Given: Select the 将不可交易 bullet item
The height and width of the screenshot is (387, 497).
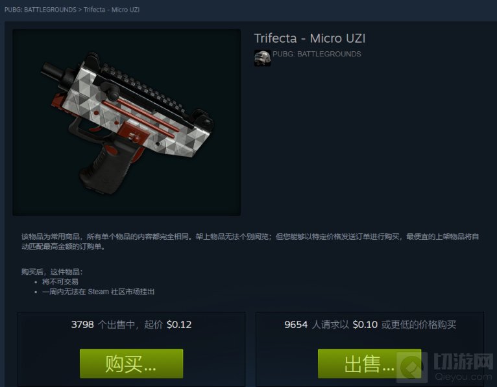Looking at the screenshot, I should point(60,281).
